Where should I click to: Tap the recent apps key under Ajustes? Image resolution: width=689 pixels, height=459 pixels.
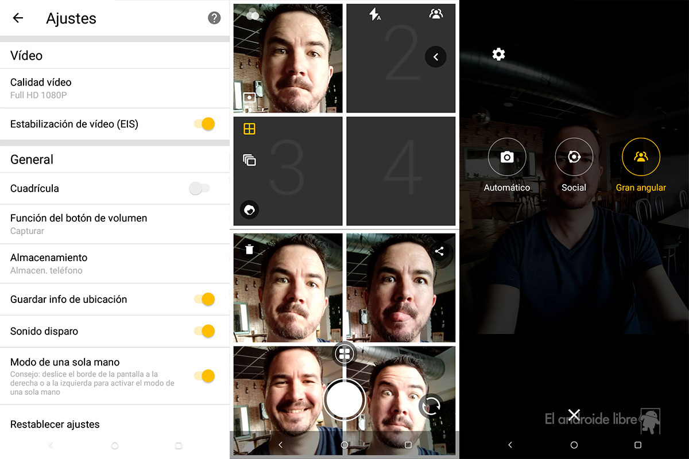(x=179, y=445)
